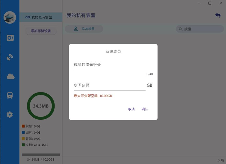The image size is (226, 164).
Task: Click the 新建成员 dialog title
Action: coord(113,51)
